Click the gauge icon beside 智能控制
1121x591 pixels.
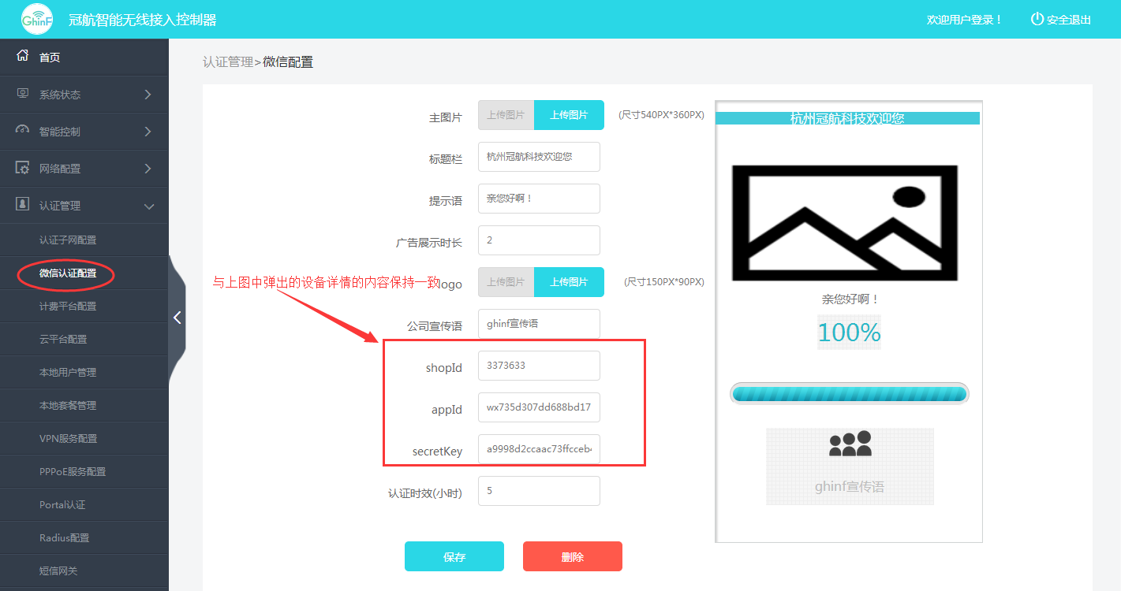pos(22,130)
